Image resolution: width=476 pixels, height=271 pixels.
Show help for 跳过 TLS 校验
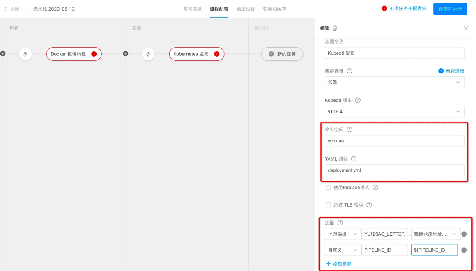[369, 205]
